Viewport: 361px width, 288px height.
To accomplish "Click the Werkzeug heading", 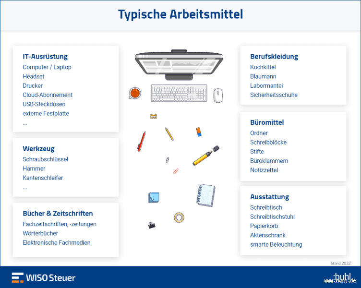I will point(38,149).
